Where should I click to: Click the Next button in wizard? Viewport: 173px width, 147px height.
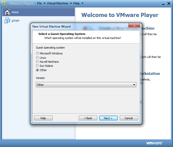(x=108, y=118)
